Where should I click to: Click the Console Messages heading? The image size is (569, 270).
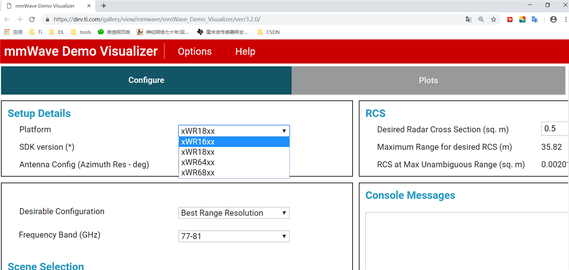click(x=410, y=195)
